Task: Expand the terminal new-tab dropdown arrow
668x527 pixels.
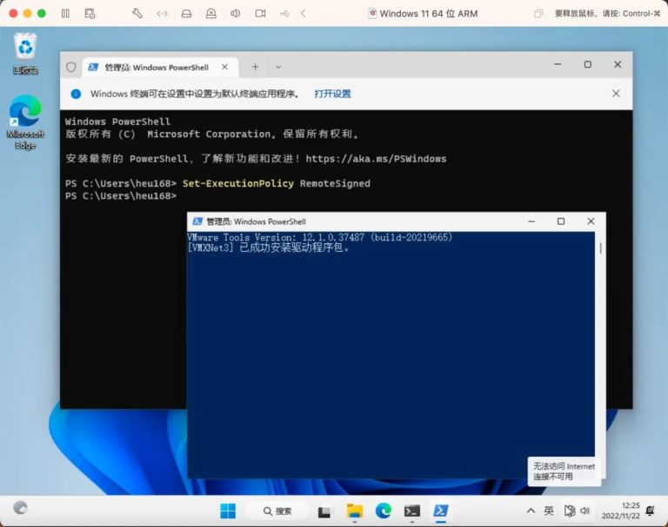Action: 278,67
